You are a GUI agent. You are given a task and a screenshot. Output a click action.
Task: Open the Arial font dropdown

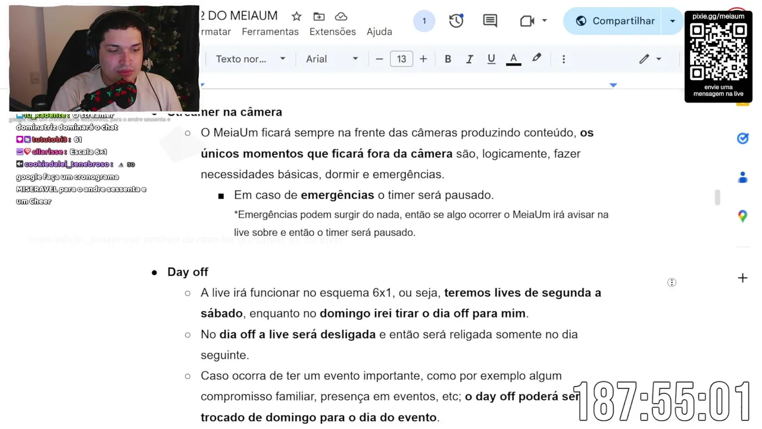coord(332,59)
